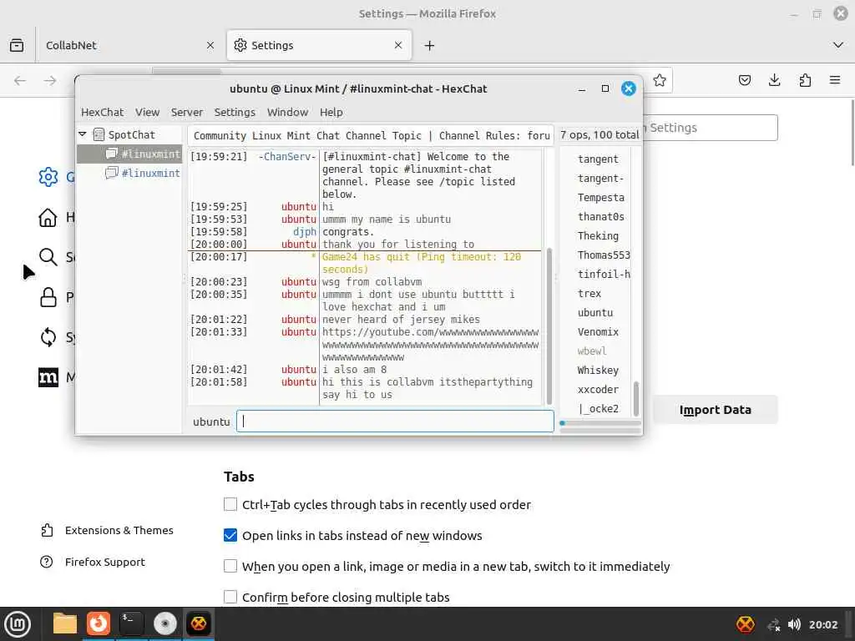Click djph nickname in chat

pyautogui.click(x=304, y=232)
